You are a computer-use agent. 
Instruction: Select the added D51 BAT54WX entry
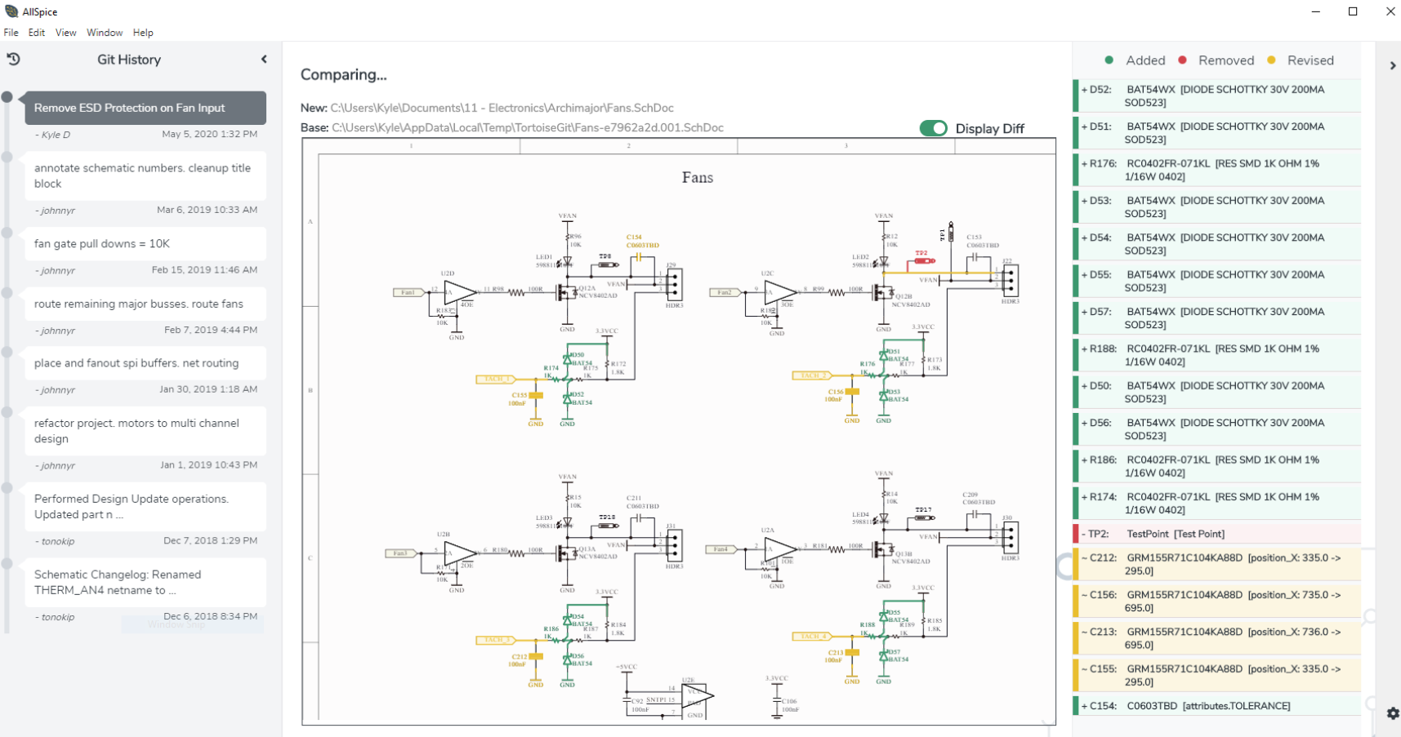point(1217,133)
